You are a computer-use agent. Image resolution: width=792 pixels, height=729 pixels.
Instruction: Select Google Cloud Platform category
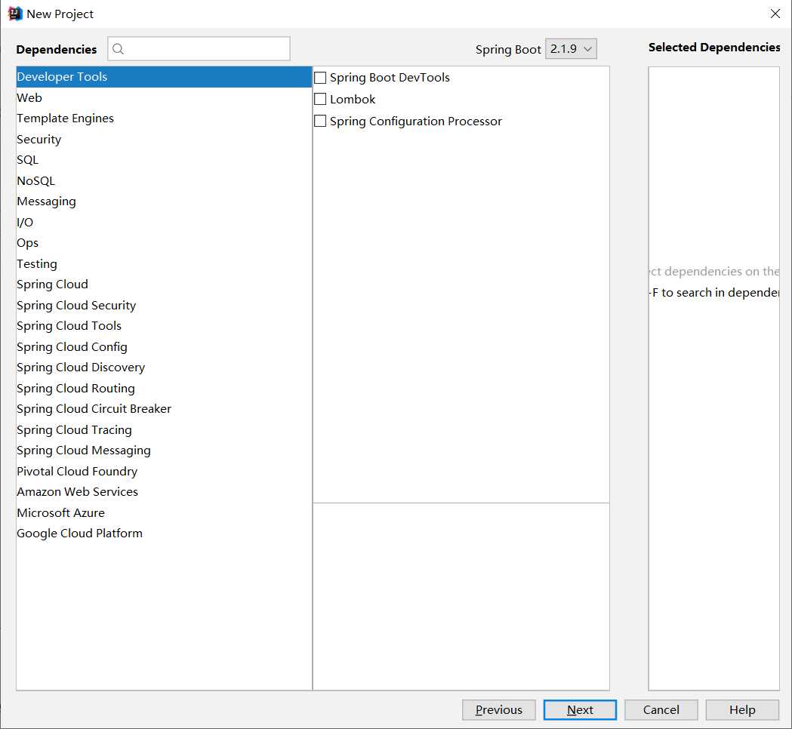164,534
